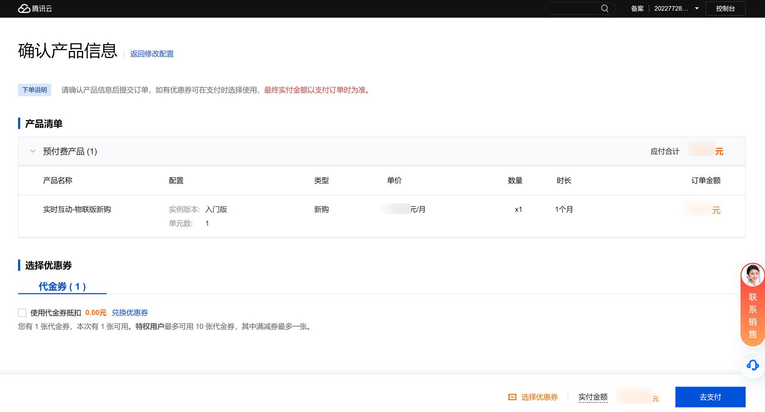Open the headset customer support icon
Image resolution: width=765 pixels, height=412 pixels.
(x=752, y=365)
